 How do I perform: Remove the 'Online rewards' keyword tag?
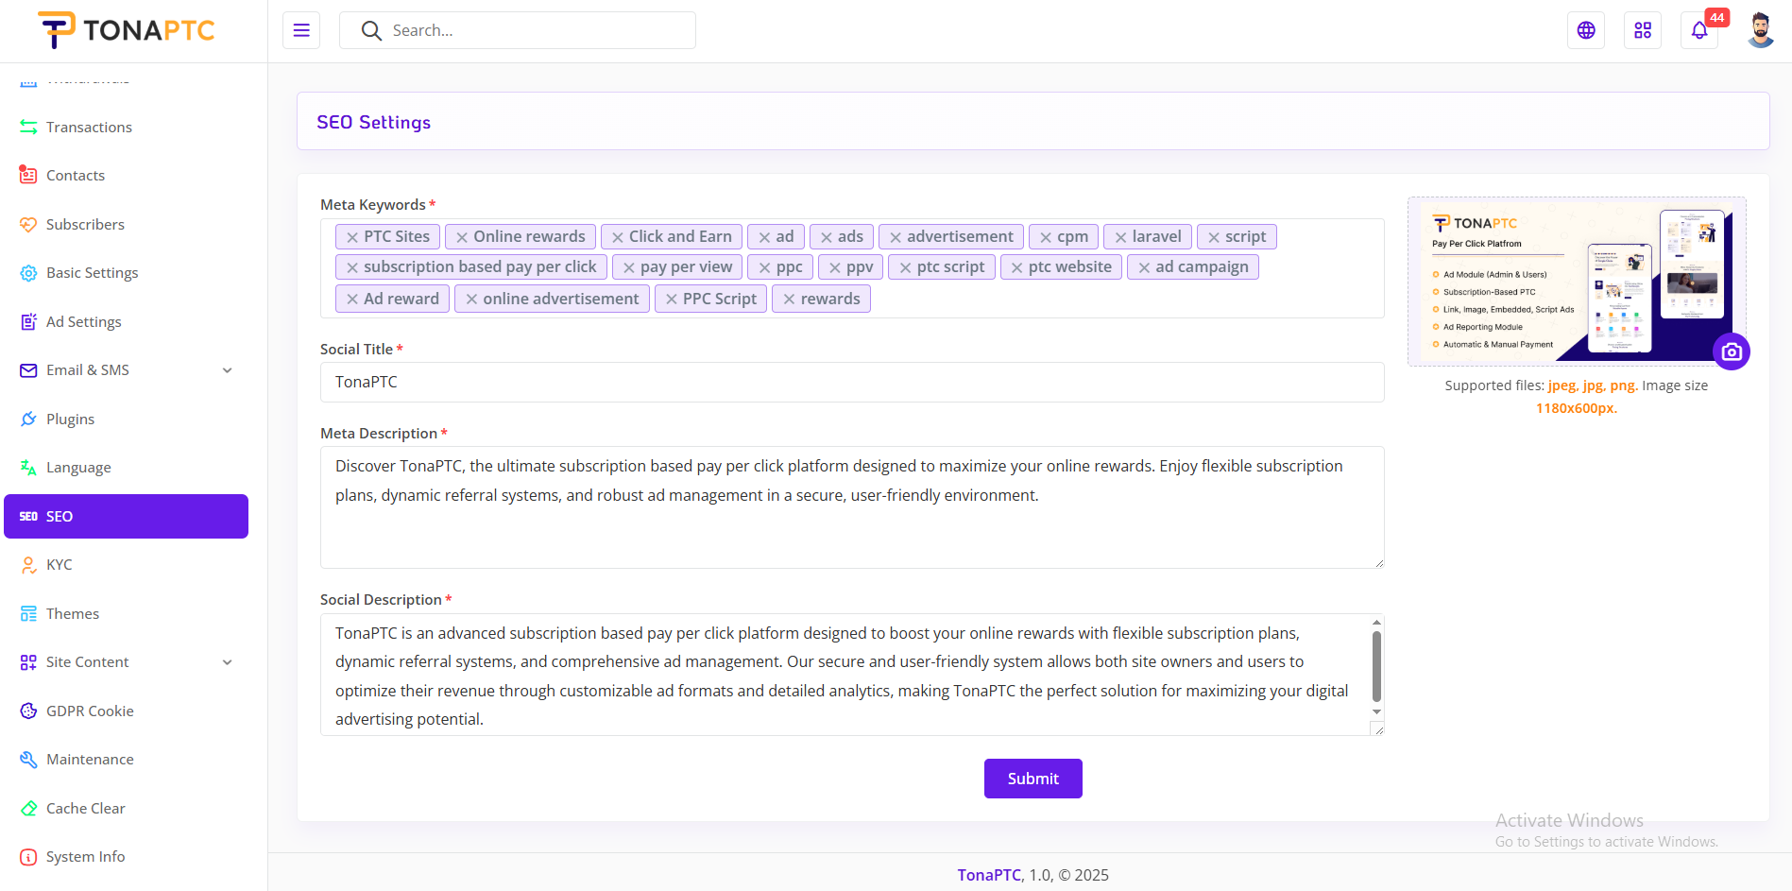coord(462,237)
